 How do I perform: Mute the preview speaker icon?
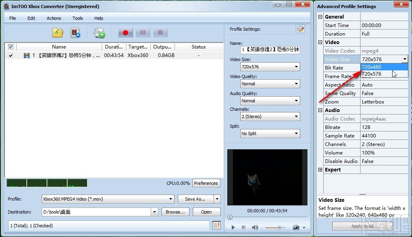254,227
